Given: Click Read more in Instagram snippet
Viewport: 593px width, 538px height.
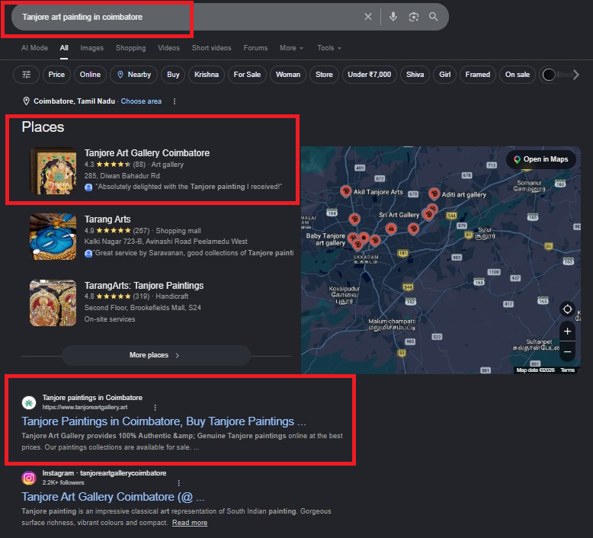Looking at the screenshot, I should tap(190, 523).
